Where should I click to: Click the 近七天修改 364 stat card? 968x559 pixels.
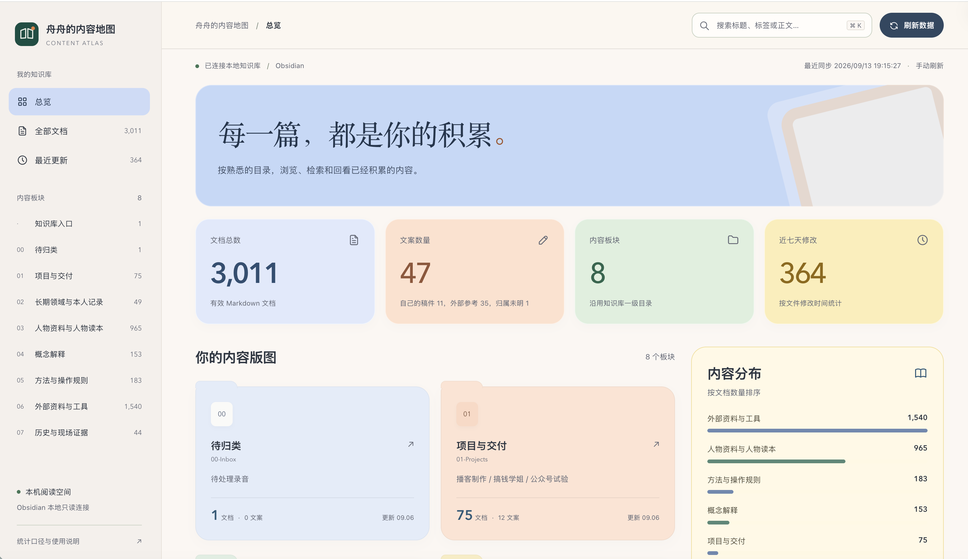point(854,271)
